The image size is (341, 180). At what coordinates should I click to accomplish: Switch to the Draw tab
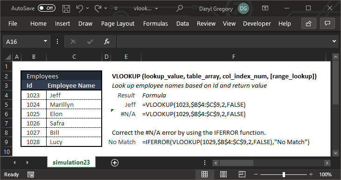pos(85,23)
